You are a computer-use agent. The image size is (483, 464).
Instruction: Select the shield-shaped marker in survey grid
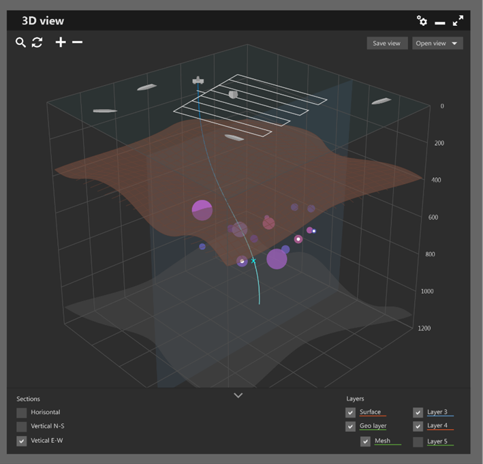(x=233, y=94)
